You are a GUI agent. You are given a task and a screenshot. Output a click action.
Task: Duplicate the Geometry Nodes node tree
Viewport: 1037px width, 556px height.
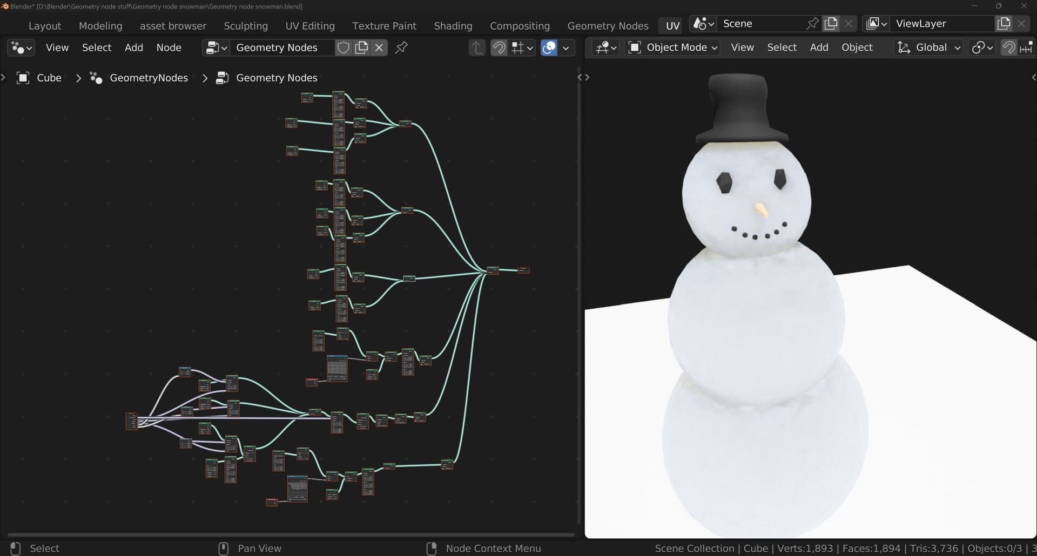click(361, 48)
